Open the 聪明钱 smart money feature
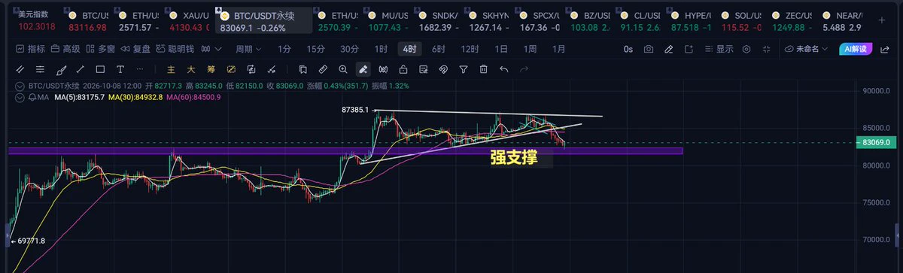This screenshot has height=273, width=903. (175, 49)
